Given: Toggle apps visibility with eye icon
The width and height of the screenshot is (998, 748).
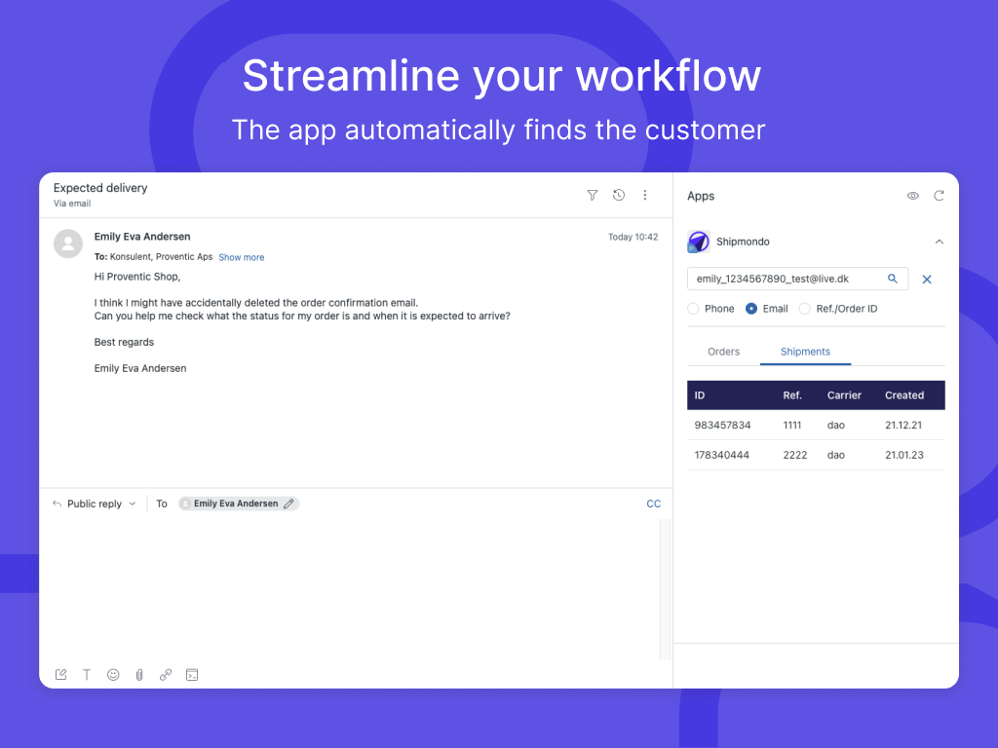Looking at the screenshot, I should [912, 196].
